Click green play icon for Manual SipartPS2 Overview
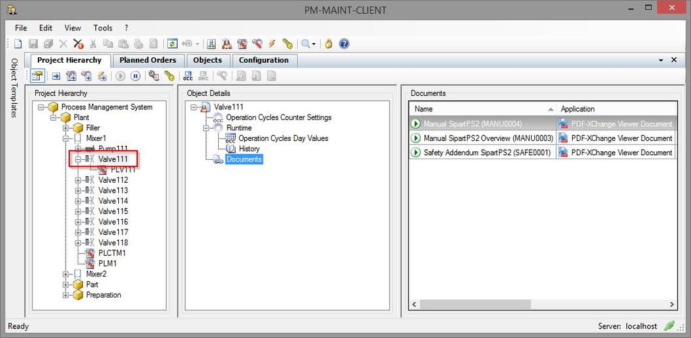Viewport: 691px width, 338px height. (x=415, y=138)
